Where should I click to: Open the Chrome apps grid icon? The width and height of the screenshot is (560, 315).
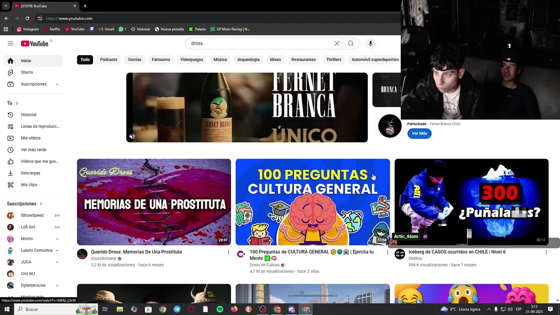click(6, 29)
